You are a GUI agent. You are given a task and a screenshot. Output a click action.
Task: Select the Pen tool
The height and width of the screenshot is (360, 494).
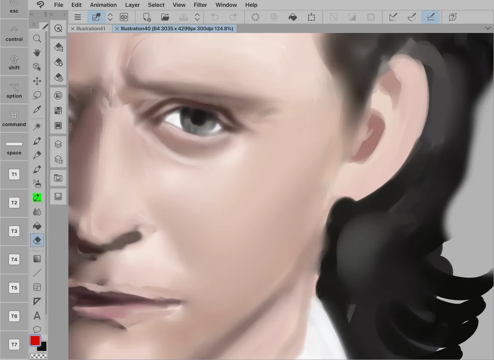[x=37, y=141]
